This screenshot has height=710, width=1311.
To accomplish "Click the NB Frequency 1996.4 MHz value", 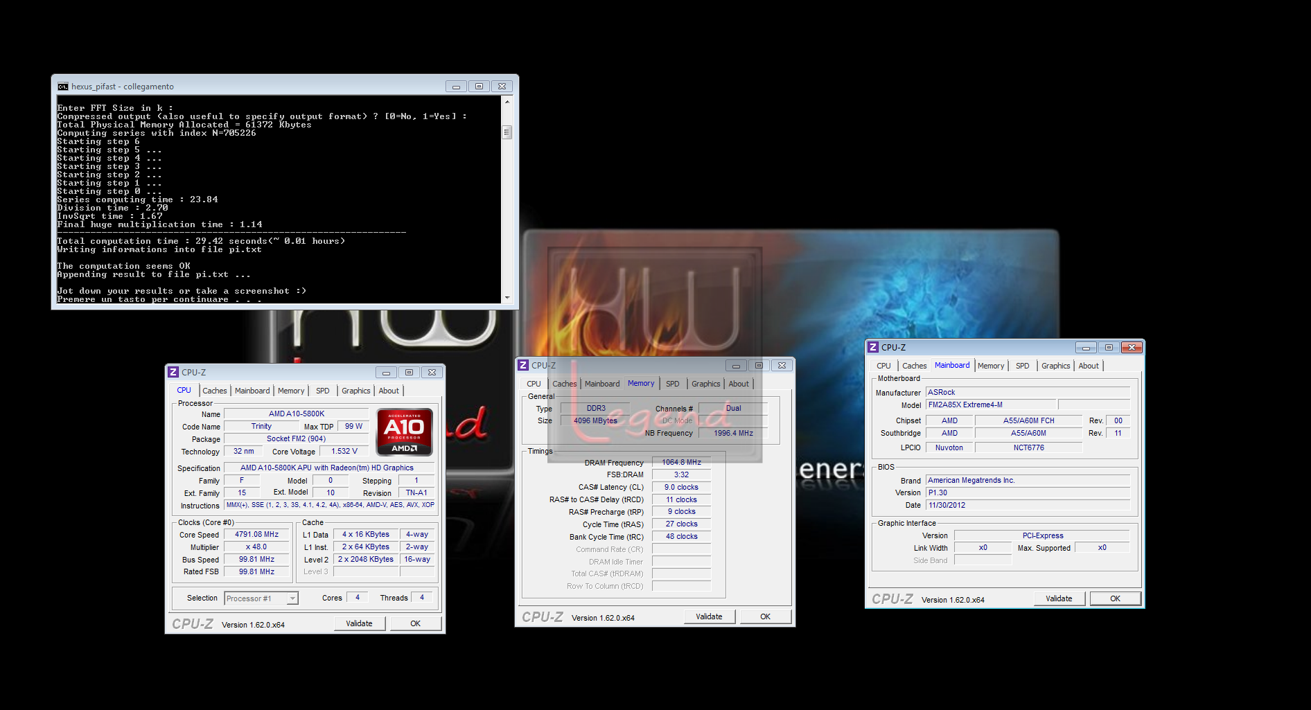I will pyautogui.click(x=733, y=433).
